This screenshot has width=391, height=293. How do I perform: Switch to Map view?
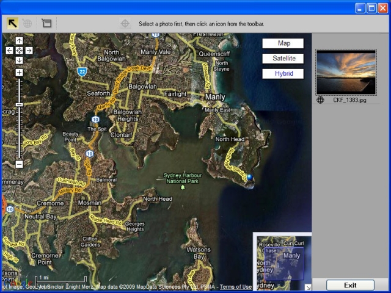pos(283,43)
